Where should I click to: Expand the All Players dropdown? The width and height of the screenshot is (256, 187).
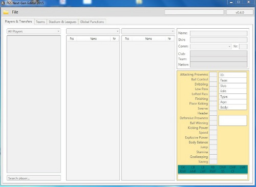click(34, 31)
